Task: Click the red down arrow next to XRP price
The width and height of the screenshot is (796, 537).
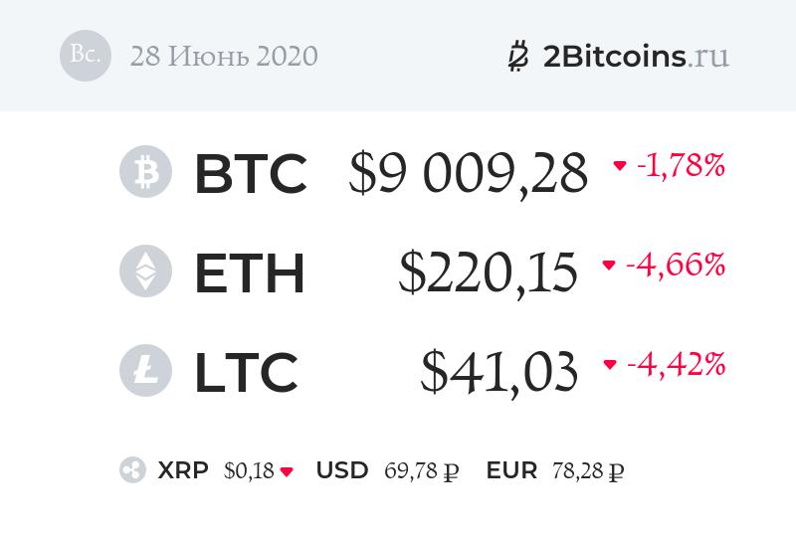Action: click(x=287, y=471)
